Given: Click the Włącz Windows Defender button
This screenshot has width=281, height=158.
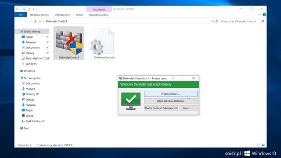Looking at the screenshot, I should 171,101.
